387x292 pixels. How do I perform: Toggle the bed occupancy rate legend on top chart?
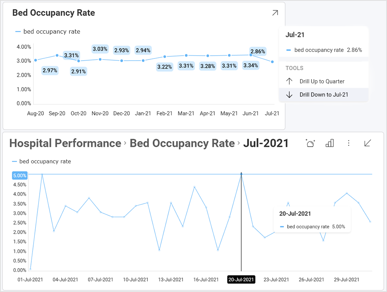(48, 31)
